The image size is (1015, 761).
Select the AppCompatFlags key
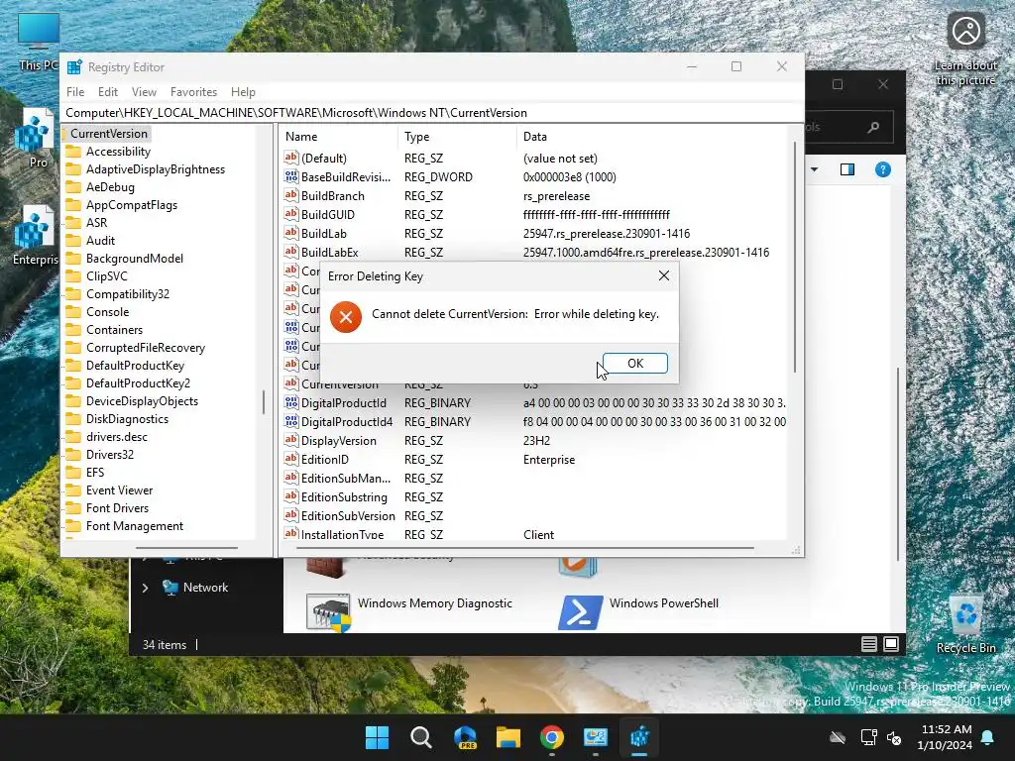pos(132,204)
